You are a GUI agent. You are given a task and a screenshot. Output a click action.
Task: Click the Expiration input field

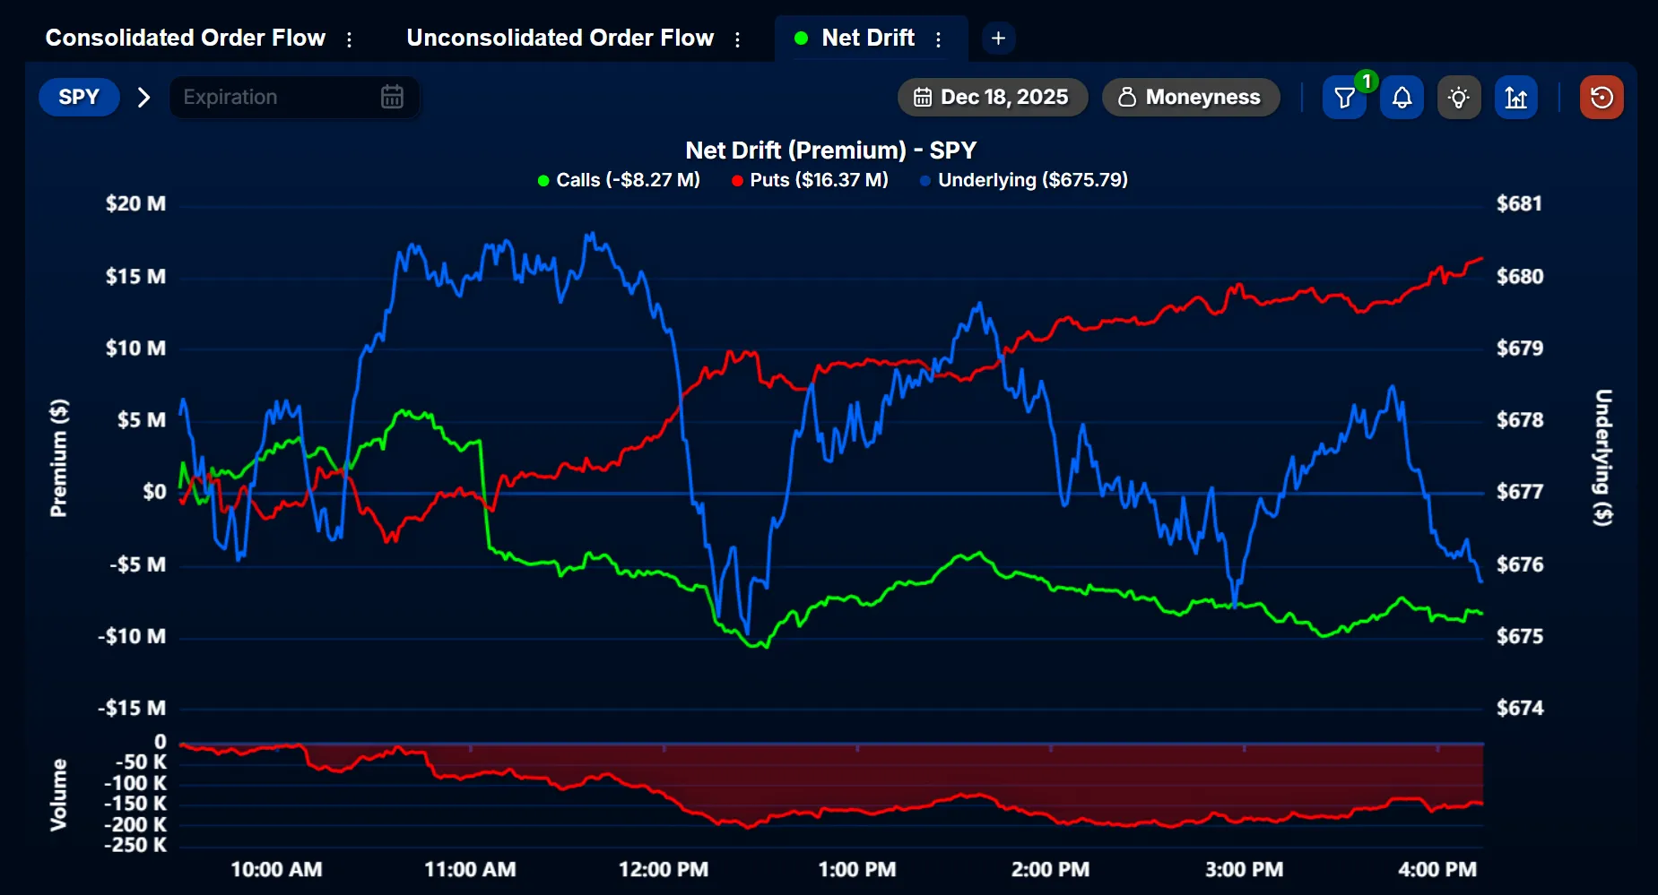tap(273, 97)
